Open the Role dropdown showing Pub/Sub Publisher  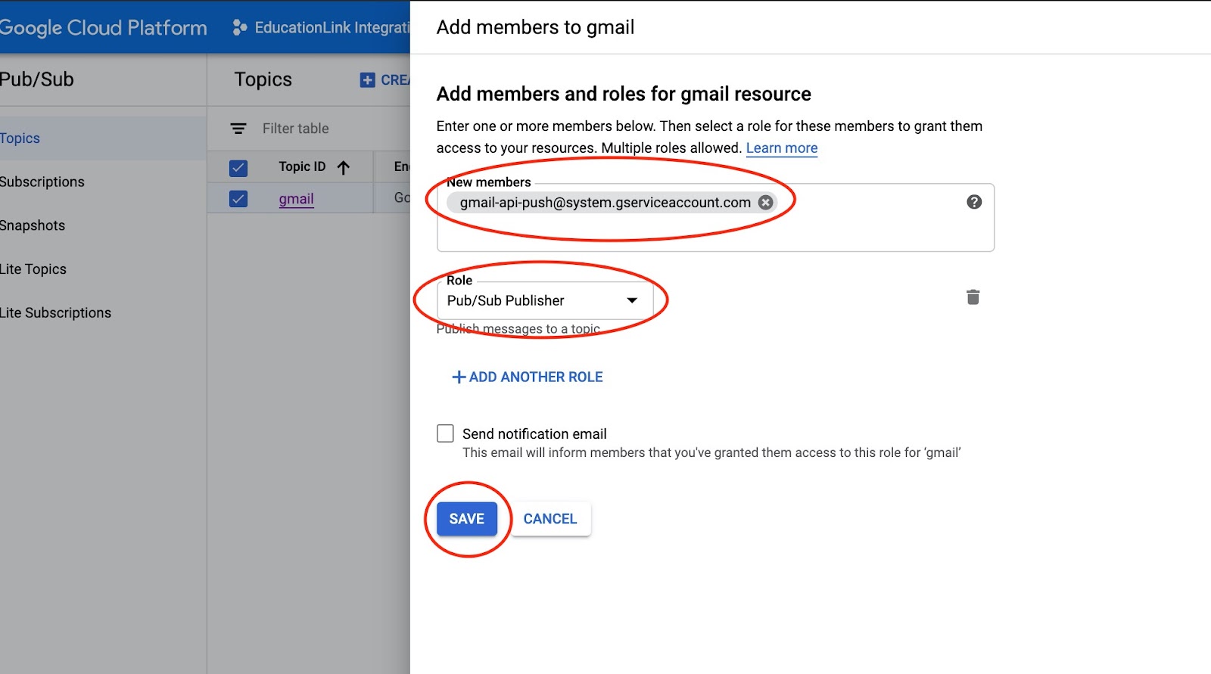click(545, 300)
